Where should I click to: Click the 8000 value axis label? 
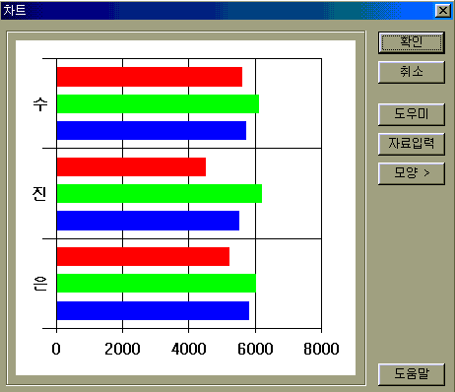(x=321, y=349)
